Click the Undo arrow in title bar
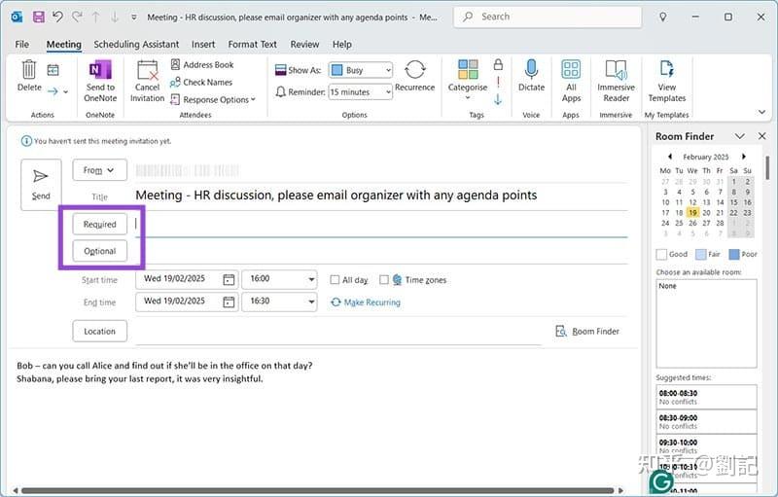The height and width of the screenshot is (497, 778). click(57, 17)
